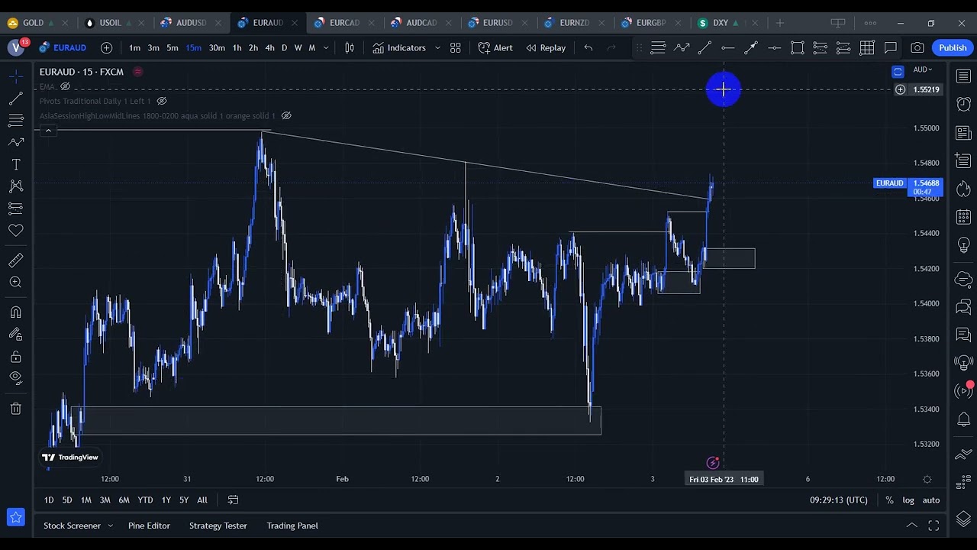Click the Publish button

953,48
